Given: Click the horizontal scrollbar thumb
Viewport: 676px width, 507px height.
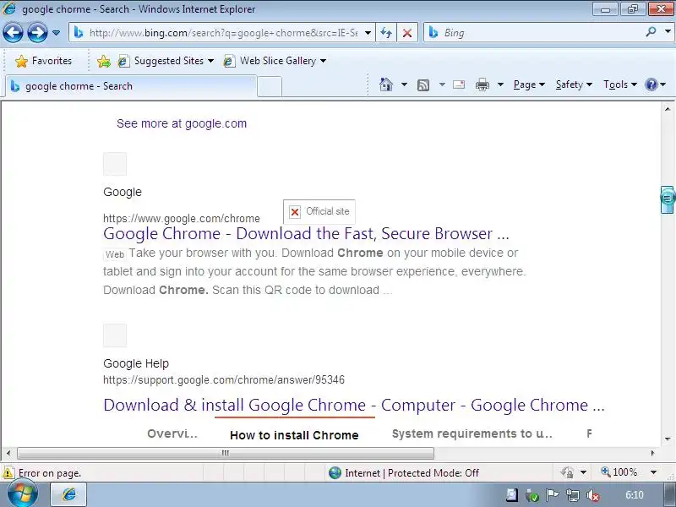Looking at the screenshot, I should [x=226, y=453].
